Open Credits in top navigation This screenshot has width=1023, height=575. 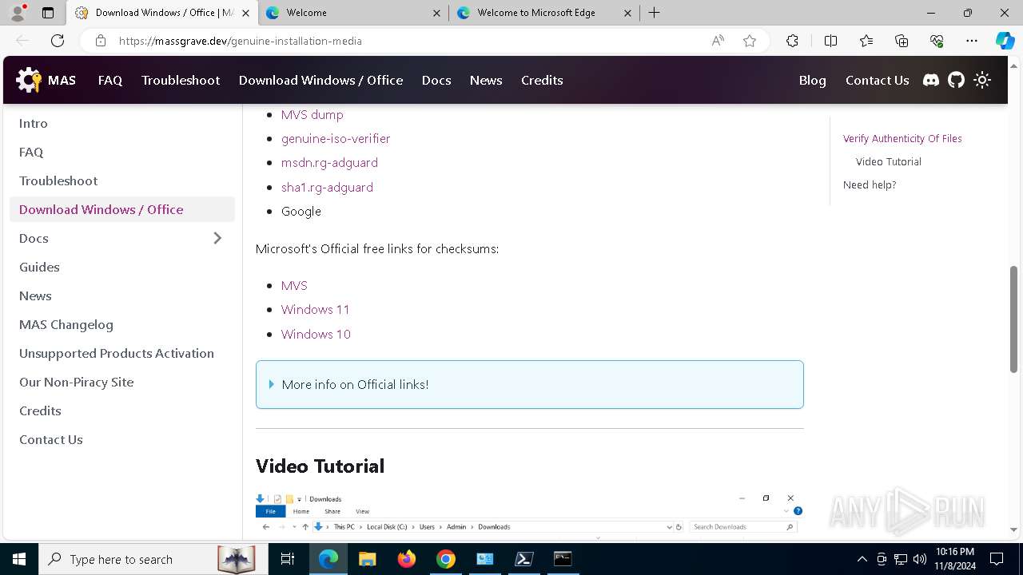[542, 80]
